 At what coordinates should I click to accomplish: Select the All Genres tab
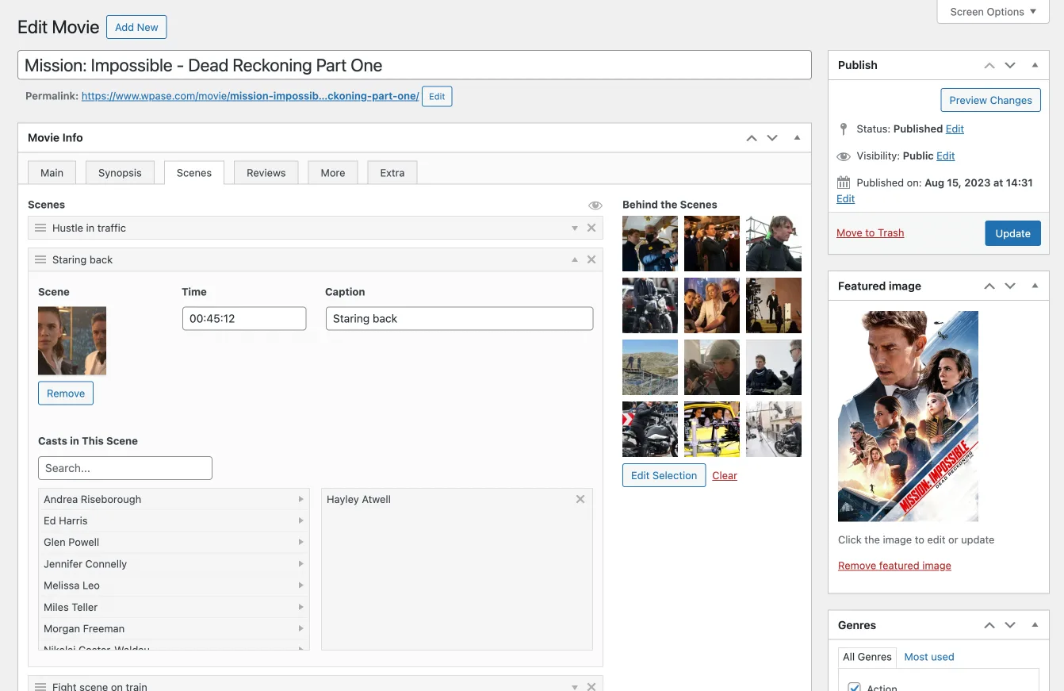point(867,657)
